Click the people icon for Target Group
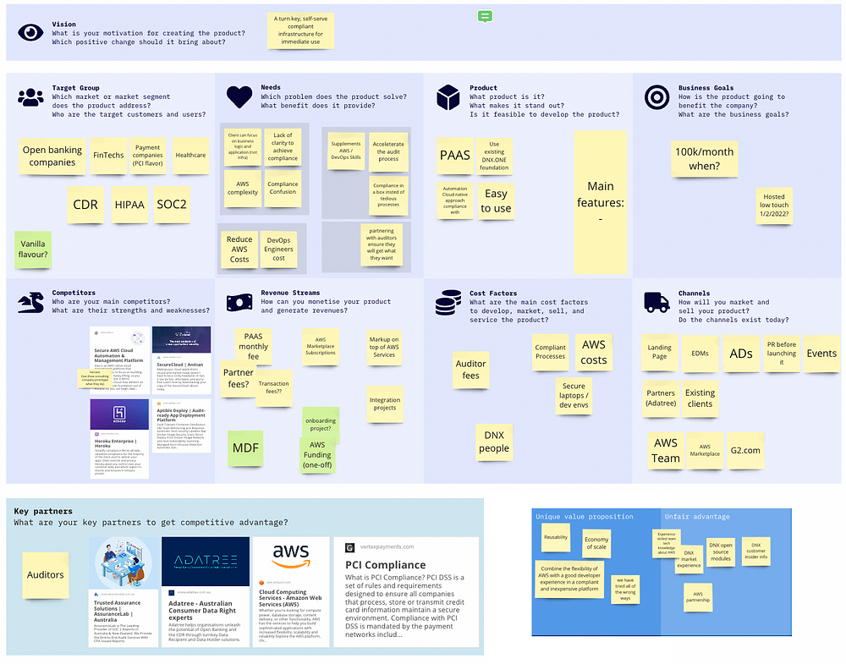Viewport: 846px width, 664px height. click(30, 97)
